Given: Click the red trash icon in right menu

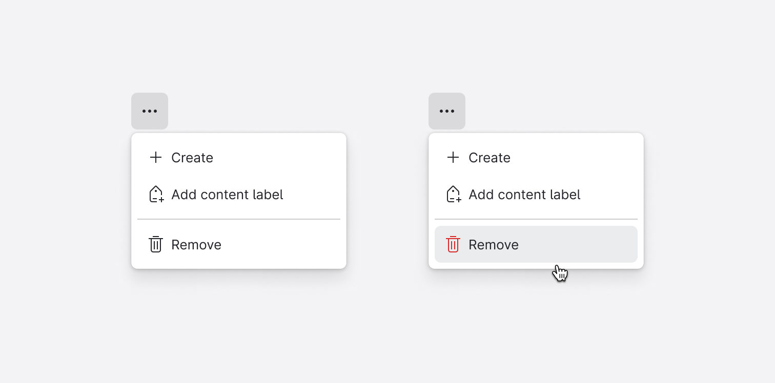Looking at the screenshot, I should pos(453,244).
